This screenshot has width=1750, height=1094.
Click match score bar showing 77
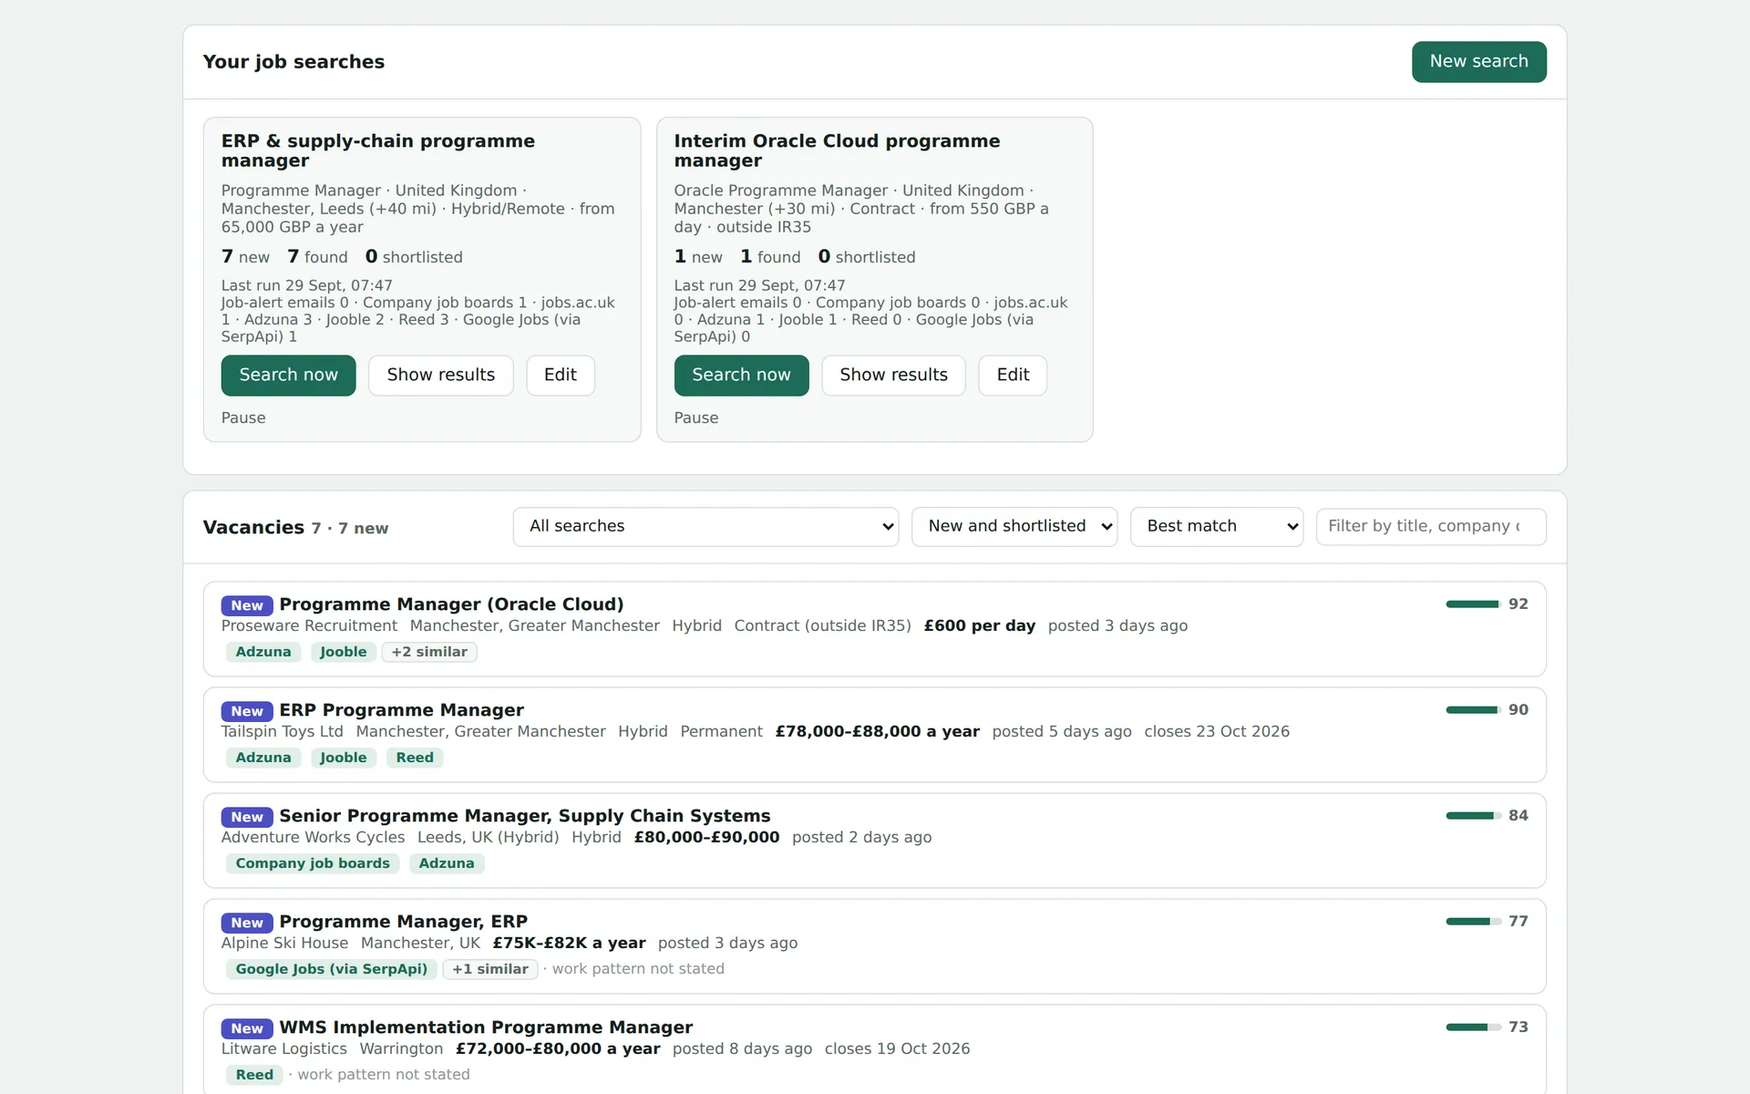[x=1473, y=922]
